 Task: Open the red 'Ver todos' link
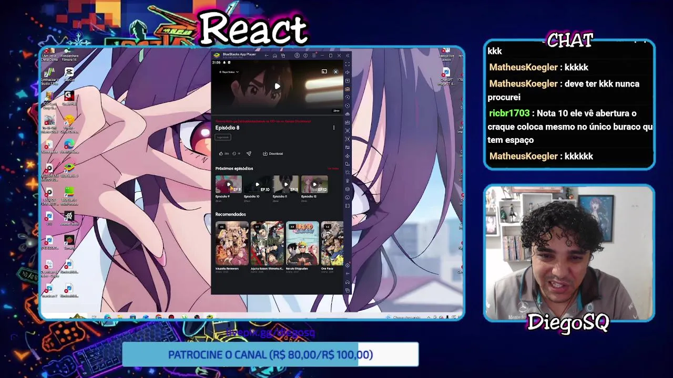tap(333, 169)
